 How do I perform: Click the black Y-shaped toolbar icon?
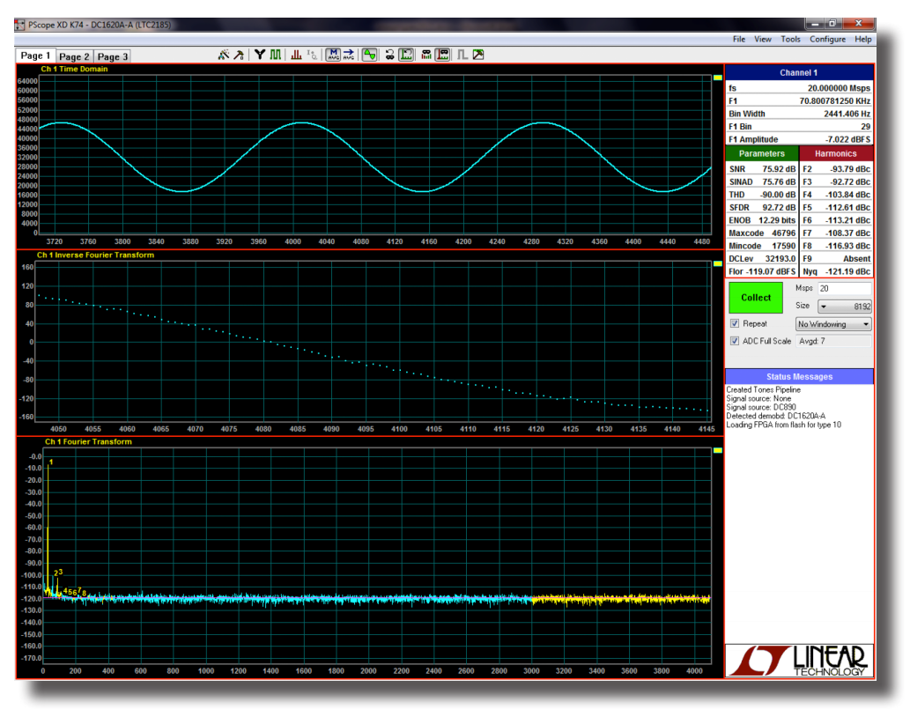(261, 55)
